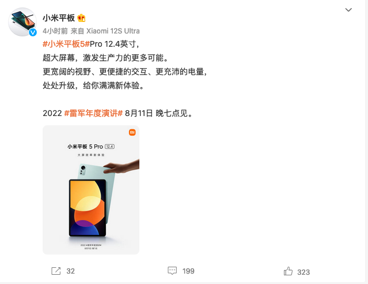Click the gold crown membership icon
This screenshot has width=368, height=284.
coord(81,18)
